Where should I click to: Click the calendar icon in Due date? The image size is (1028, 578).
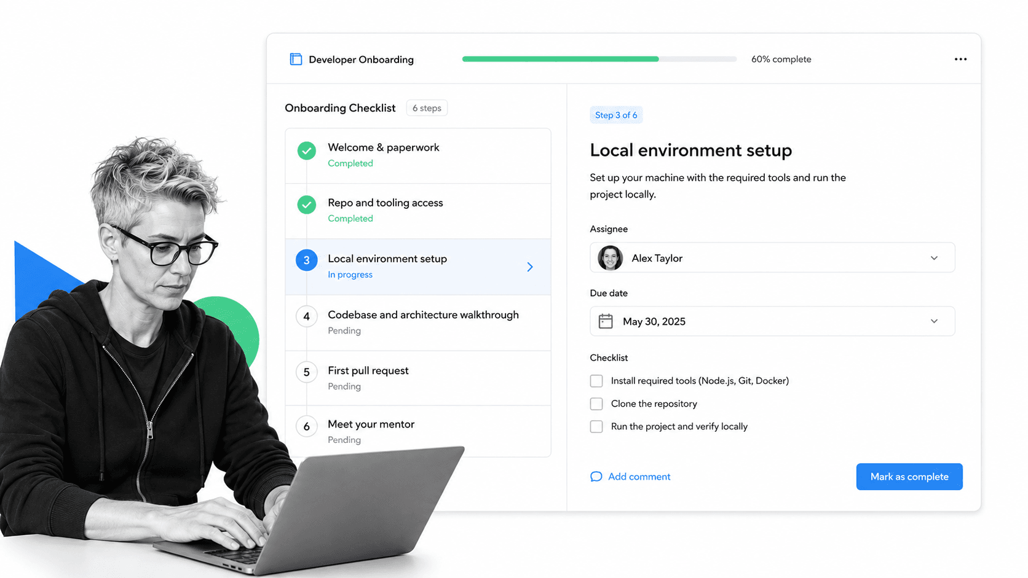point(606,321)
